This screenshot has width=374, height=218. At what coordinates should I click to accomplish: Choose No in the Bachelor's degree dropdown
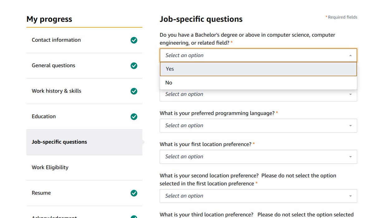(x=258, y=83)
